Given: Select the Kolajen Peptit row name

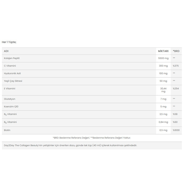Looking at the screenshot, I should click(x=12, y=58).
